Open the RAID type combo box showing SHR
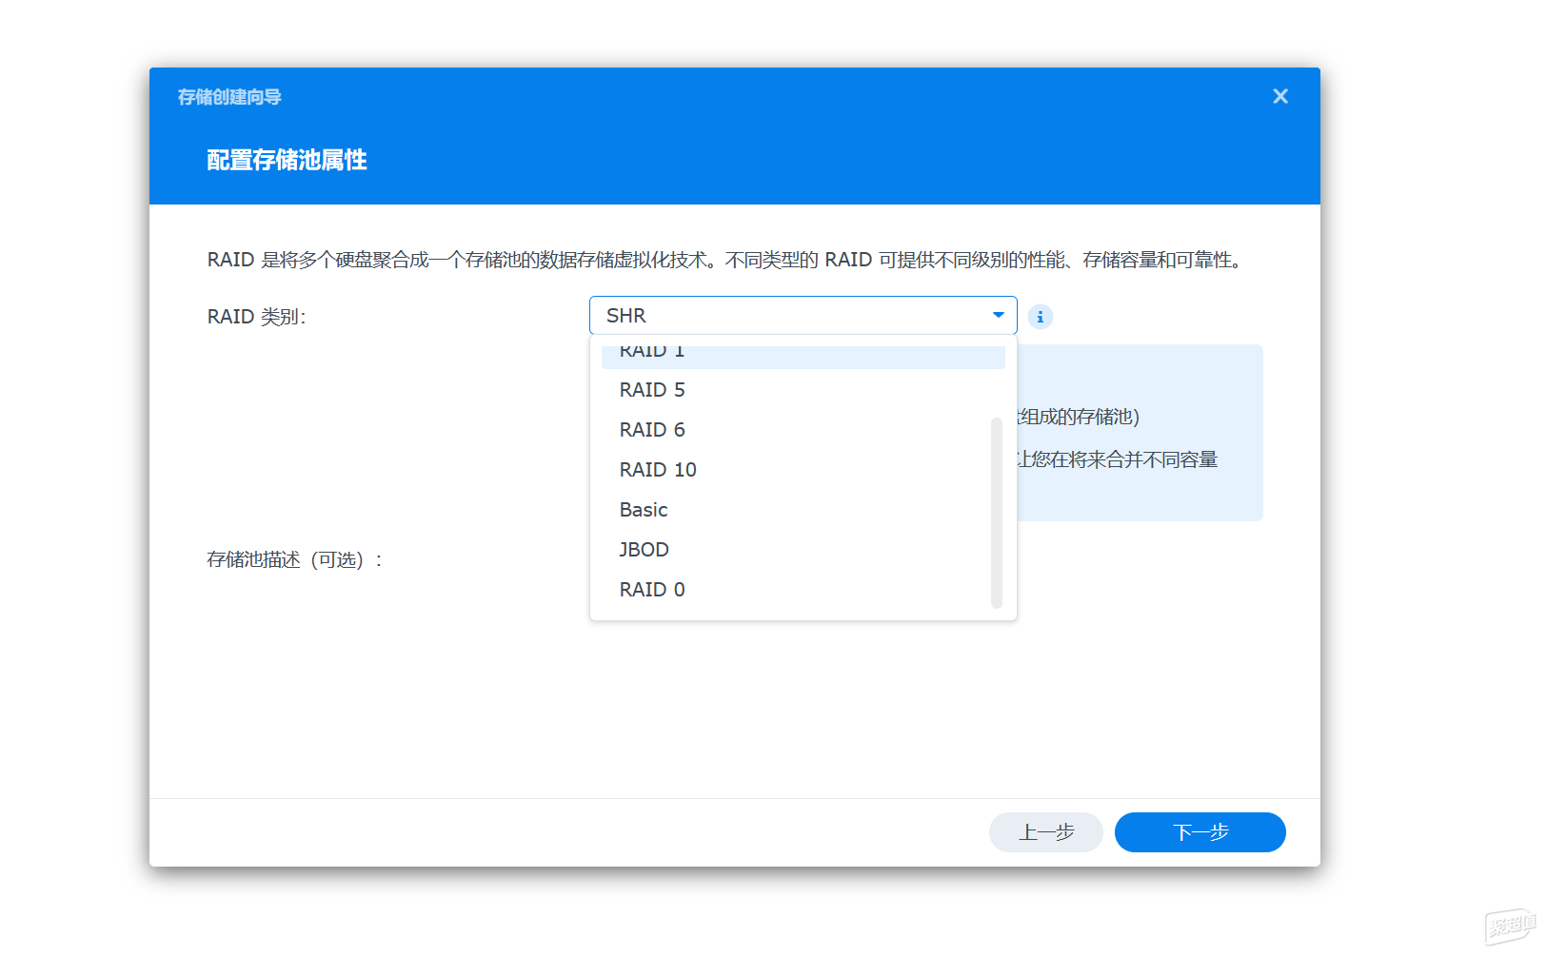 coord(803,315)
